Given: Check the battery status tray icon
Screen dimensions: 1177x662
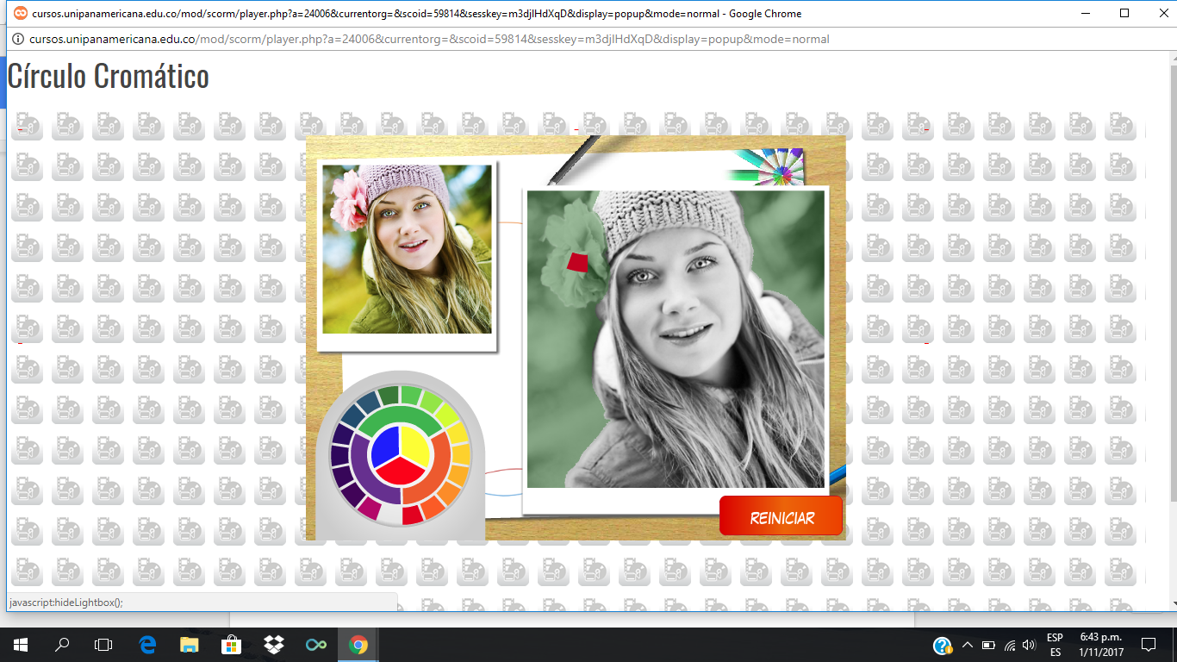Looking at the screenshot, I should 988,645.
